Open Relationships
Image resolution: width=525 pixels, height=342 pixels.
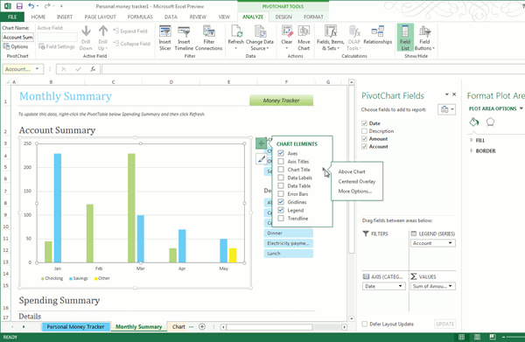click(378, 35)
